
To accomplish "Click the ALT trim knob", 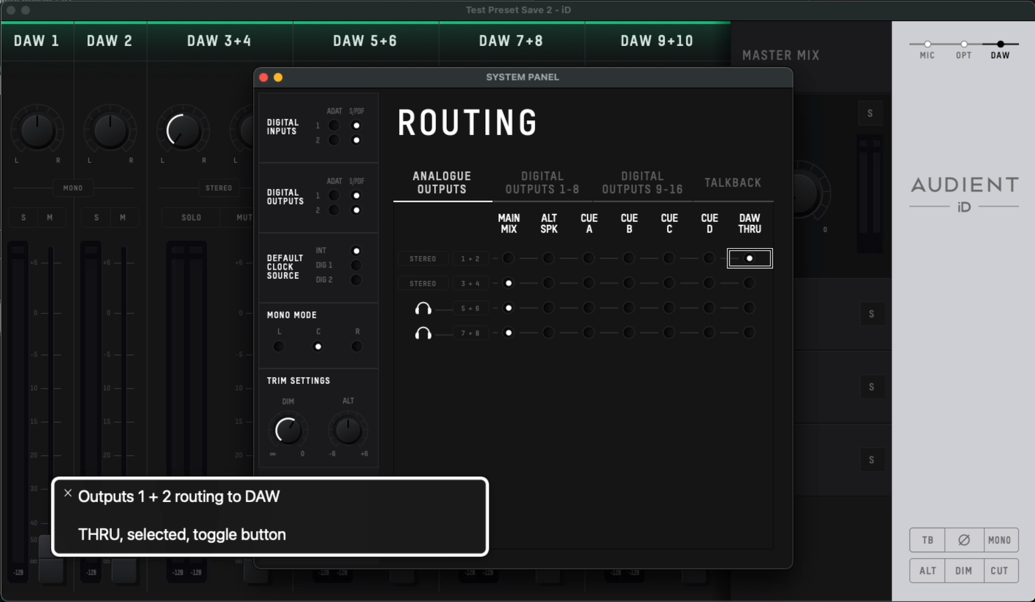I will pyautogui.click(x=348, y=430).
